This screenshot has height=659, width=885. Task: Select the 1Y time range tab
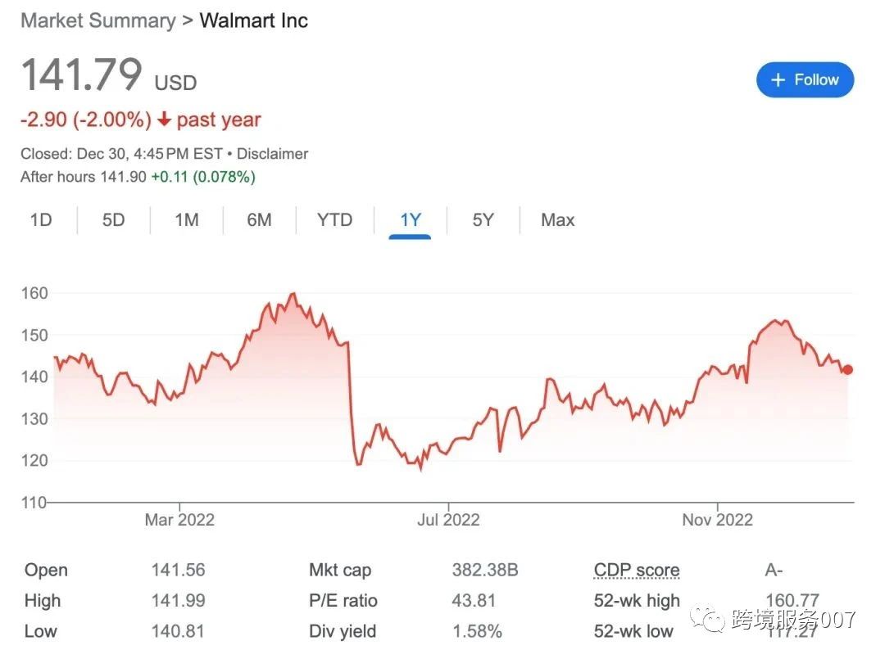click(x=410, y=220)
